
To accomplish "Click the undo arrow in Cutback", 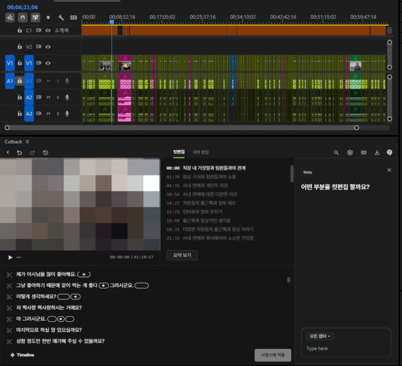I will tap(20, 153).
